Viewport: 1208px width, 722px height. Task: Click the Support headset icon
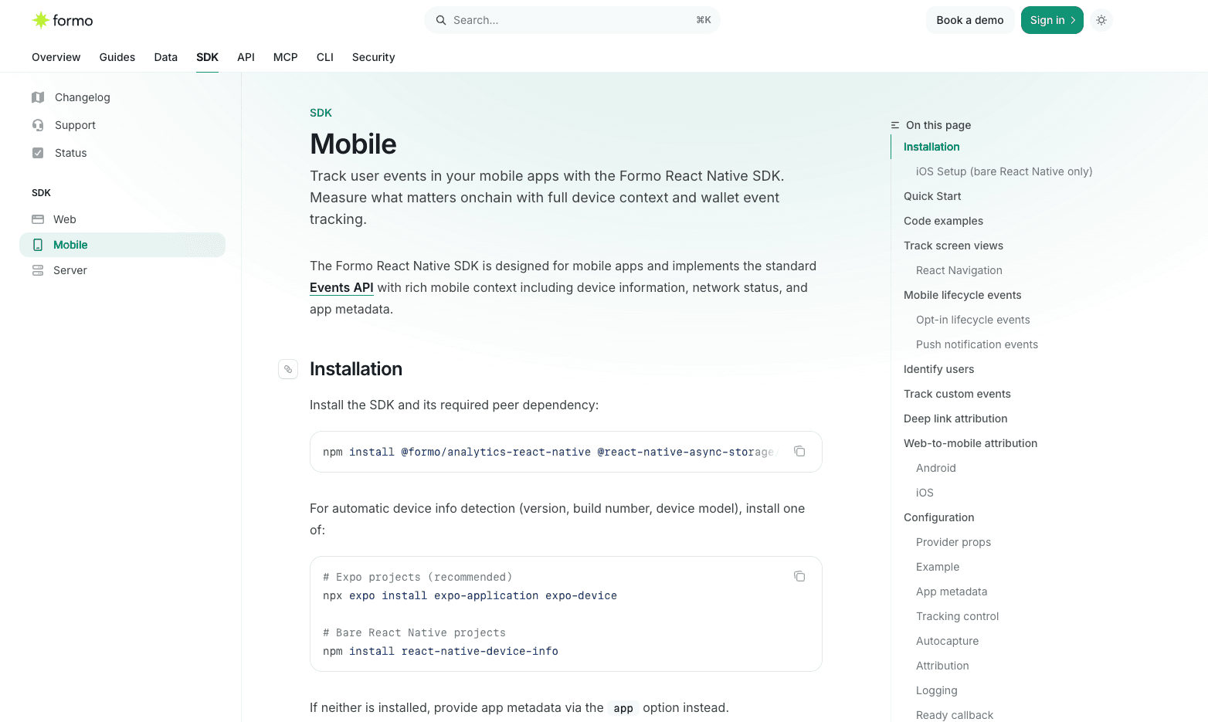pos(38,125)
